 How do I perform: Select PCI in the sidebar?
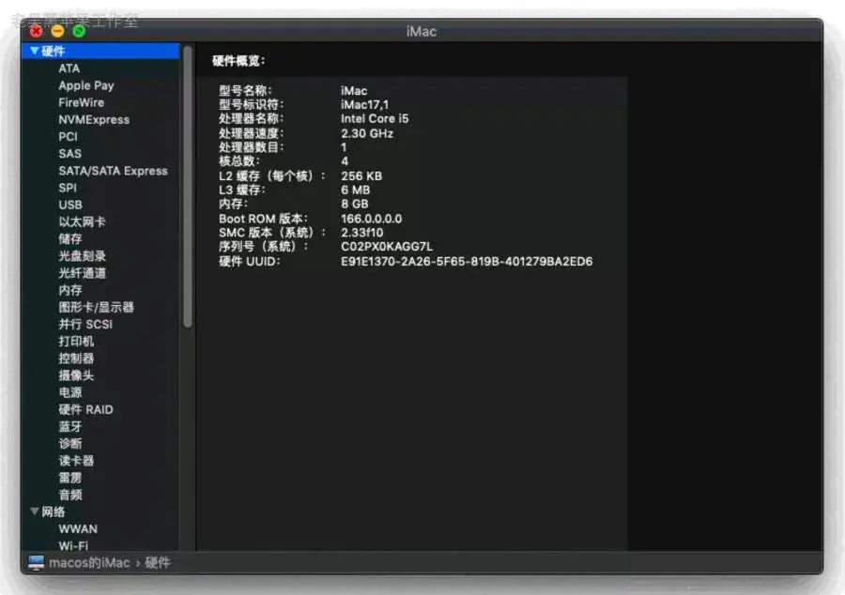[x=68, y=137]
